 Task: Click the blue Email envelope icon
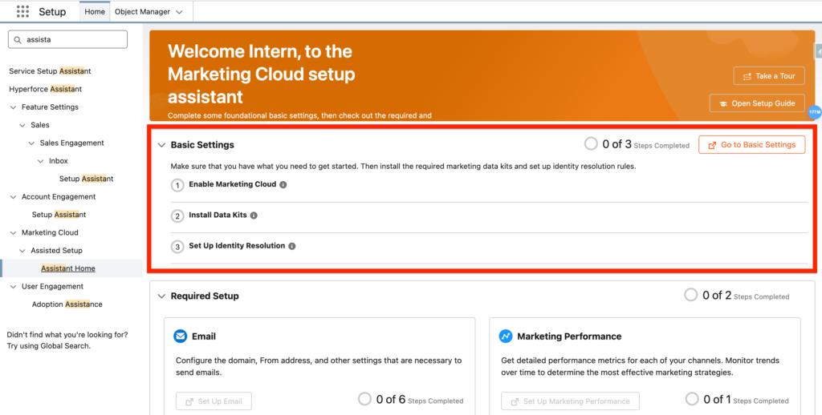pyautogui.click(x=181, y=336)
